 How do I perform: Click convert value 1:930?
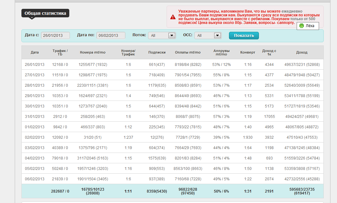[x=248, y=137]
